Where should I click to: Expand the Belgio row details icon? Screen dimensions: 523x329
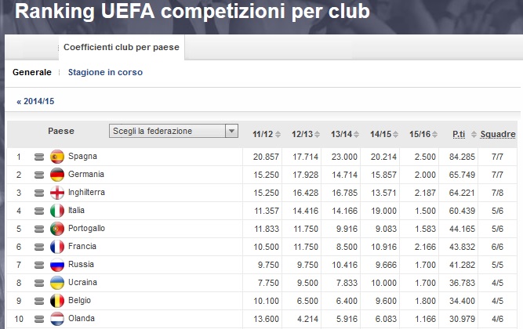click(x=39, y=301)
